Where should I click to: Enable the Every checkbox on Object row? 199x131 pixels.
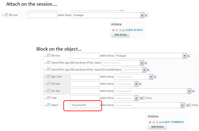coord(190,105)
